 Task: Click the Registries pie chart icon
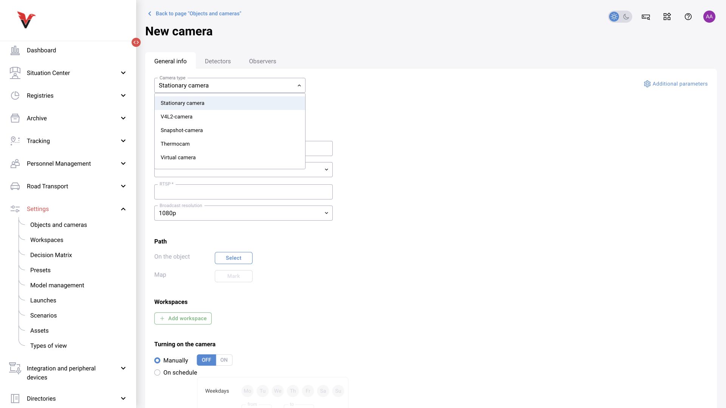(15, 96)
